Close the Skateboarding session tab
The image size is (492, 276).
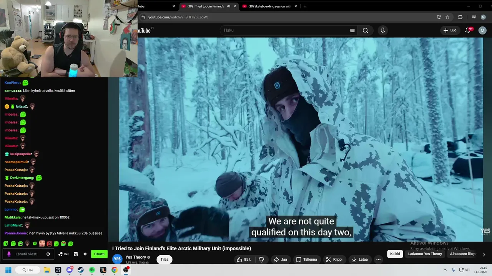(x=295, y=6)
